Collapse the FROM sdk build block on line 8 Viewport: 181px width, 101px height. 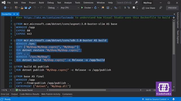[15, 40]
